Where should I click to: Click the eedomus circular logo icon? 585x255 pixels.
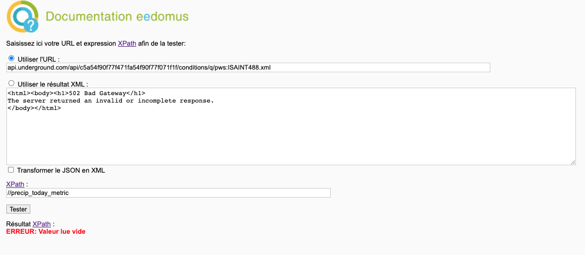pyautogui.click(x=23, y=16)
